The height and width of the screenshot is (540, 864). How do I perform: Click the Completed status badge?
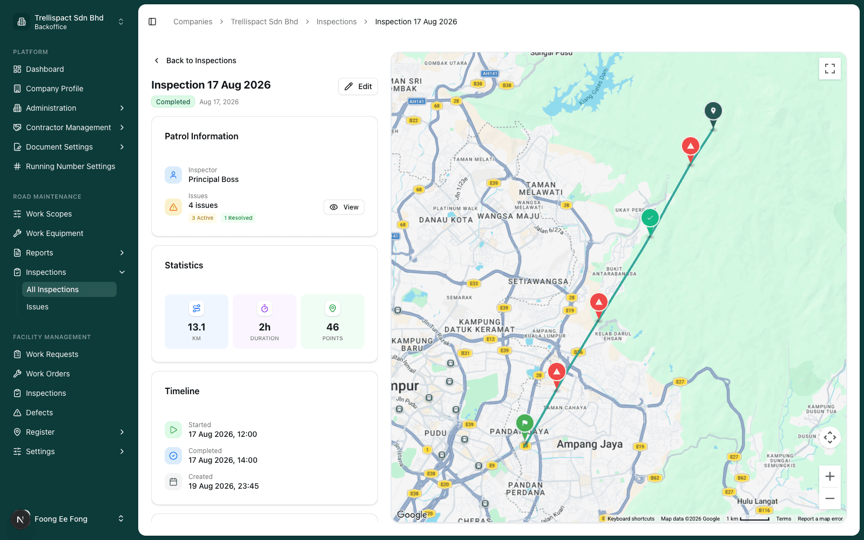173,102
